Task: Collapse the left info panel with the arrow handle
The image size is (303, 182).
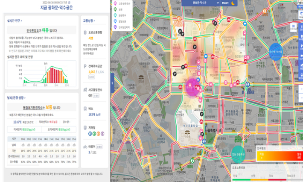Action: click(112, 82)
